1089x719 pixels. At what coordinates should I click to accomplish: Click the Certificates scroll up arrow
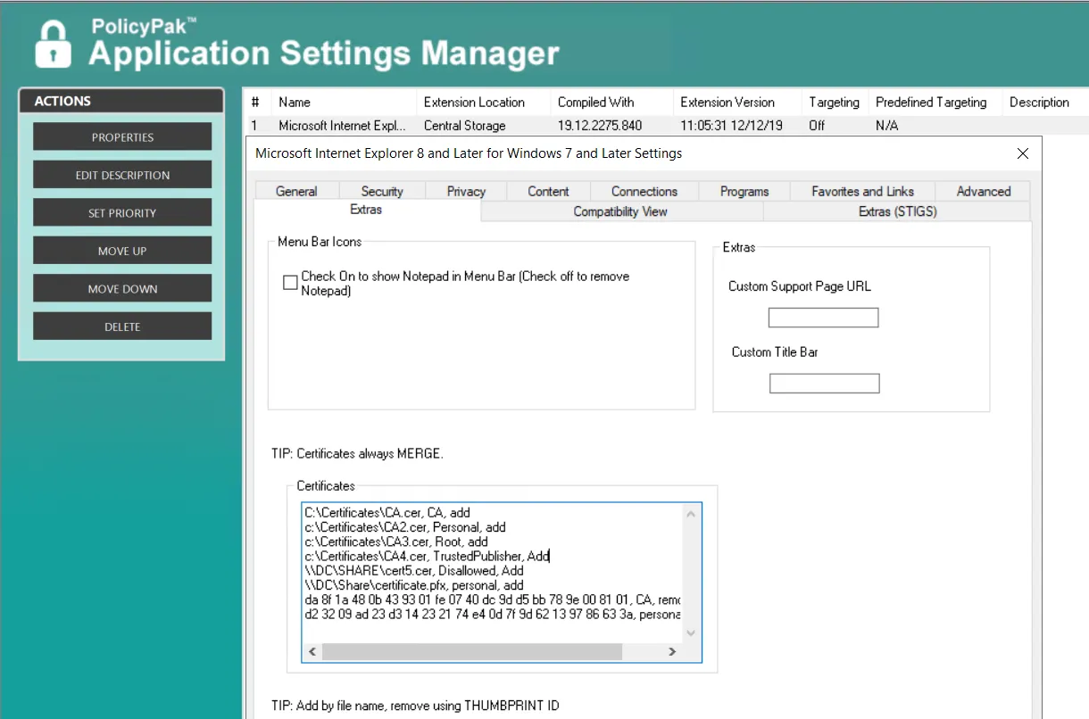tap(692, 513)
